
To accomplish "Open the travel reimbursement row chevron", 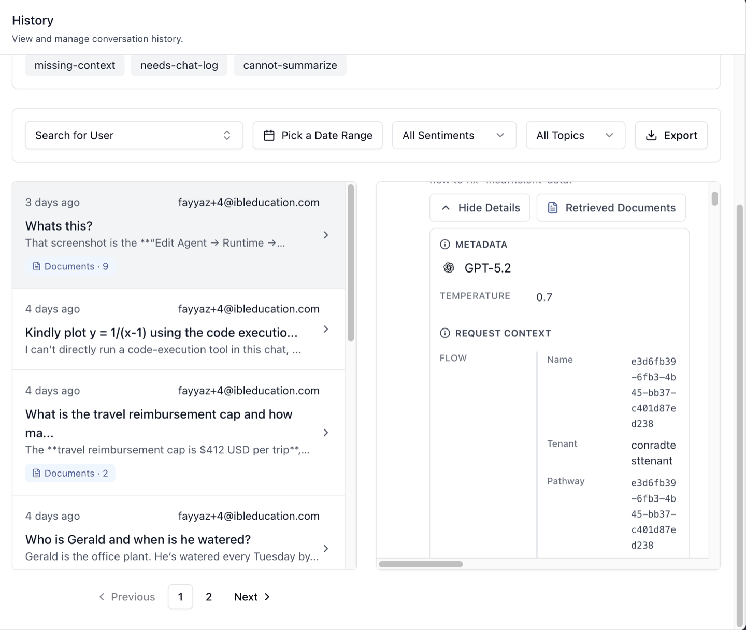I will click(326, 433).
